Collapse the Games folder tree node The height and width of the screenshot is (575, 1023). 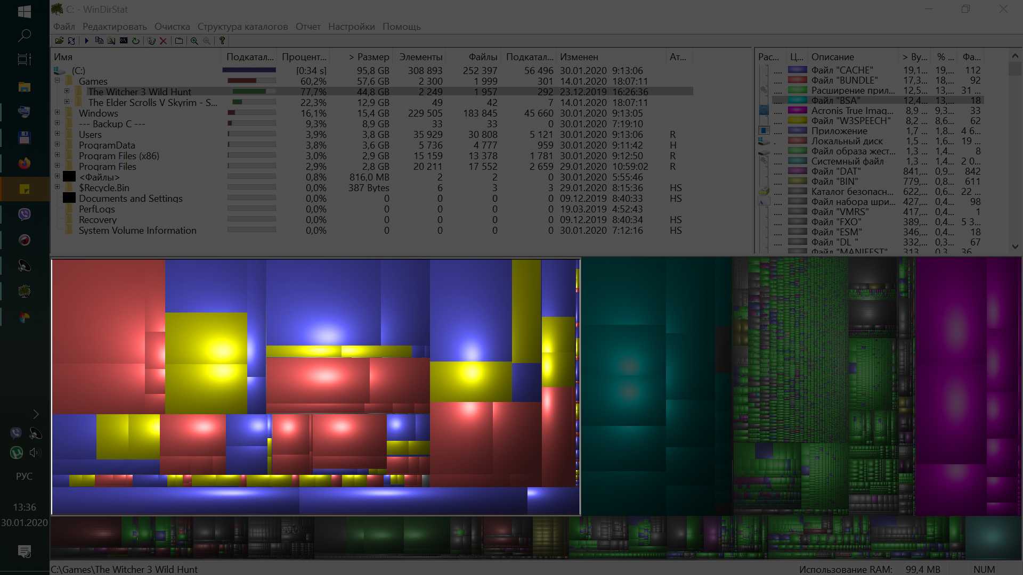tap(57, 81)
